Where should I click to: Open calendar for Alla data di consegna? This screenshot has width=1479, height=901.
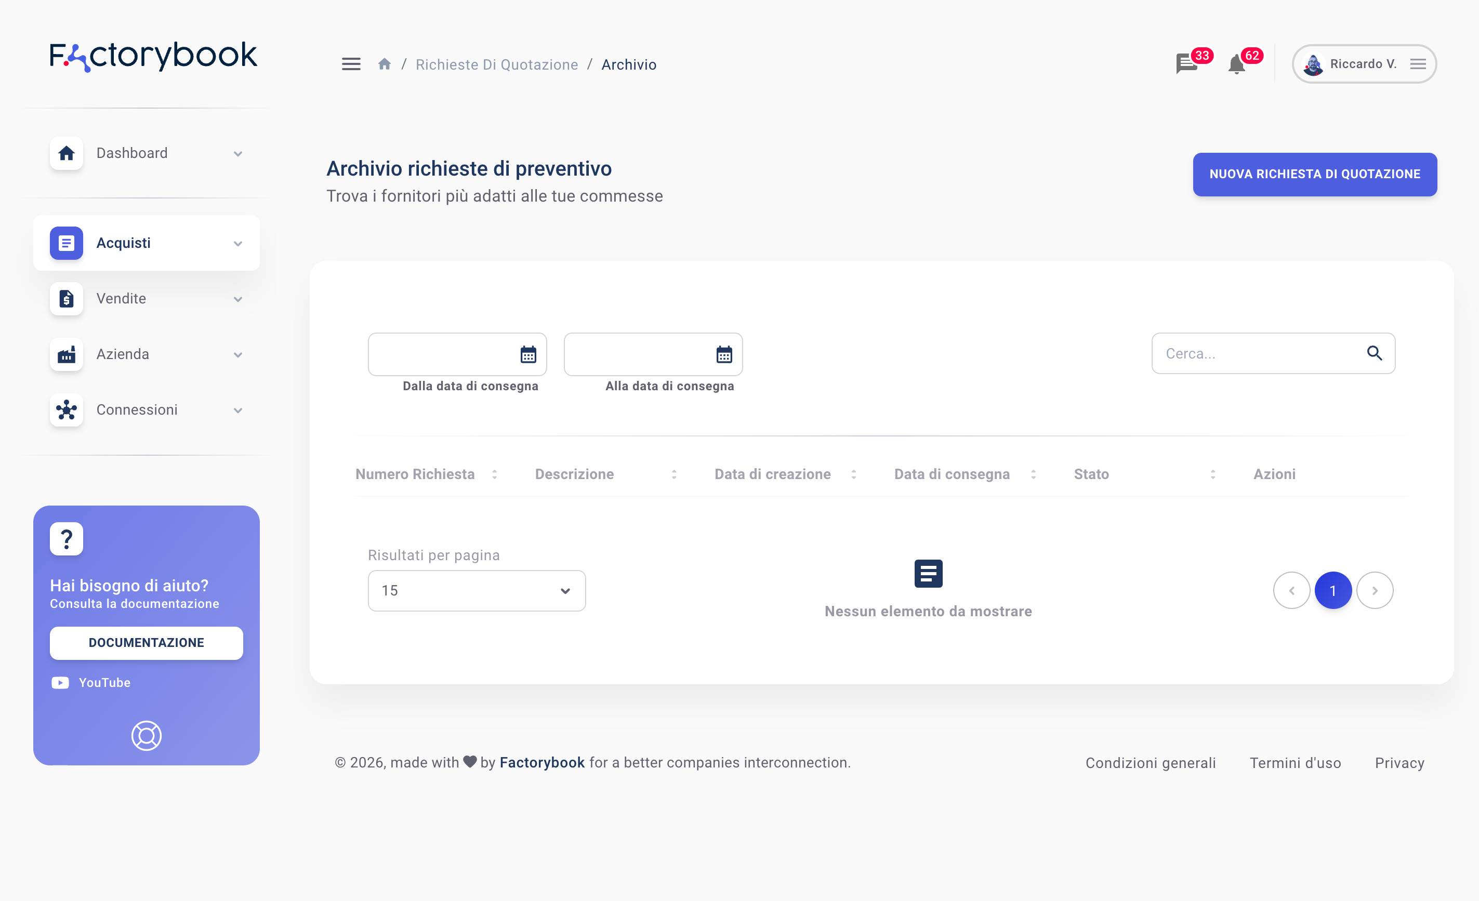pyautogui.click(x=724, y=354)
